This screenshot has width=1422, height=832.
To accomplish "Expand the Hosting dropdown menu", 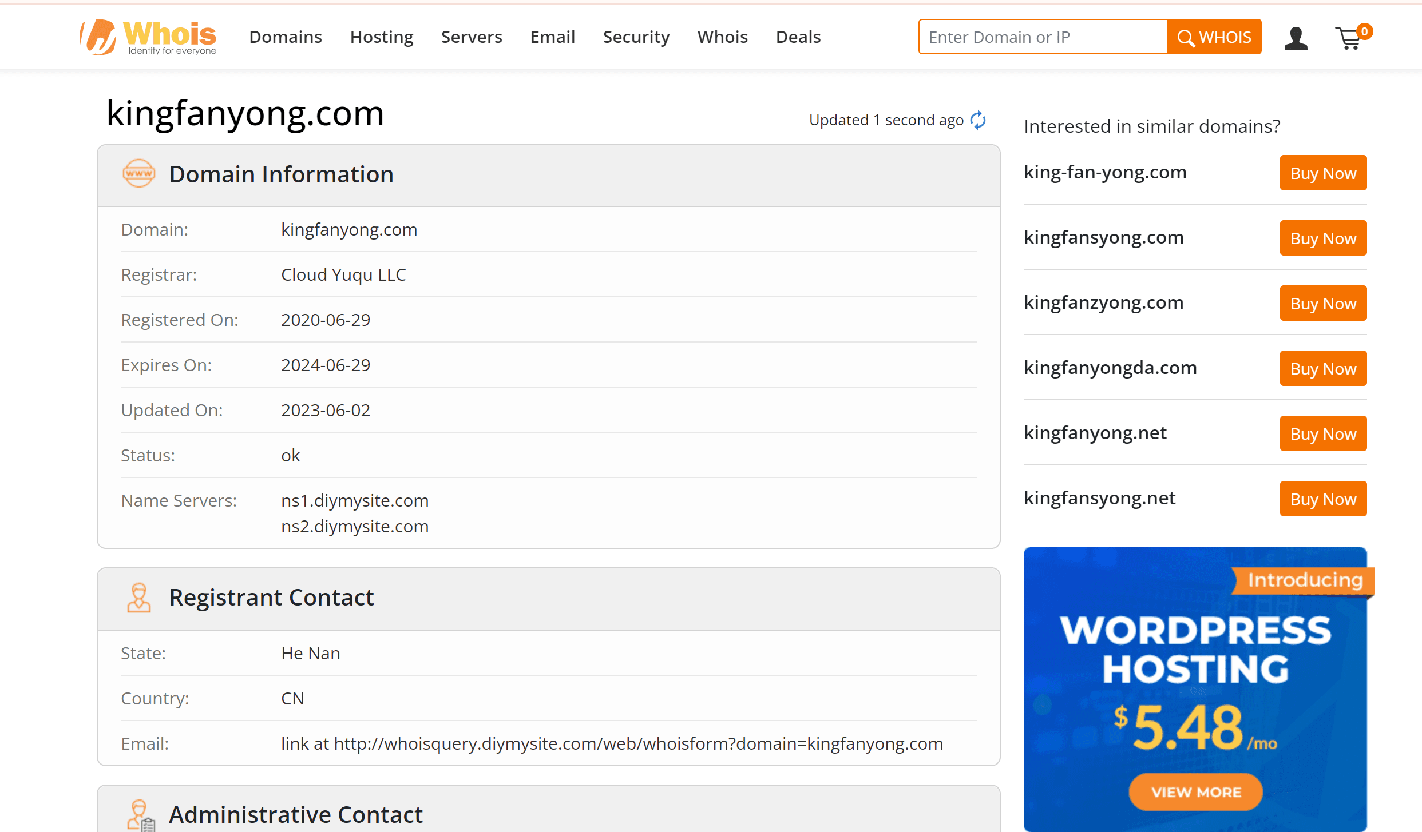I will point(382,37).
